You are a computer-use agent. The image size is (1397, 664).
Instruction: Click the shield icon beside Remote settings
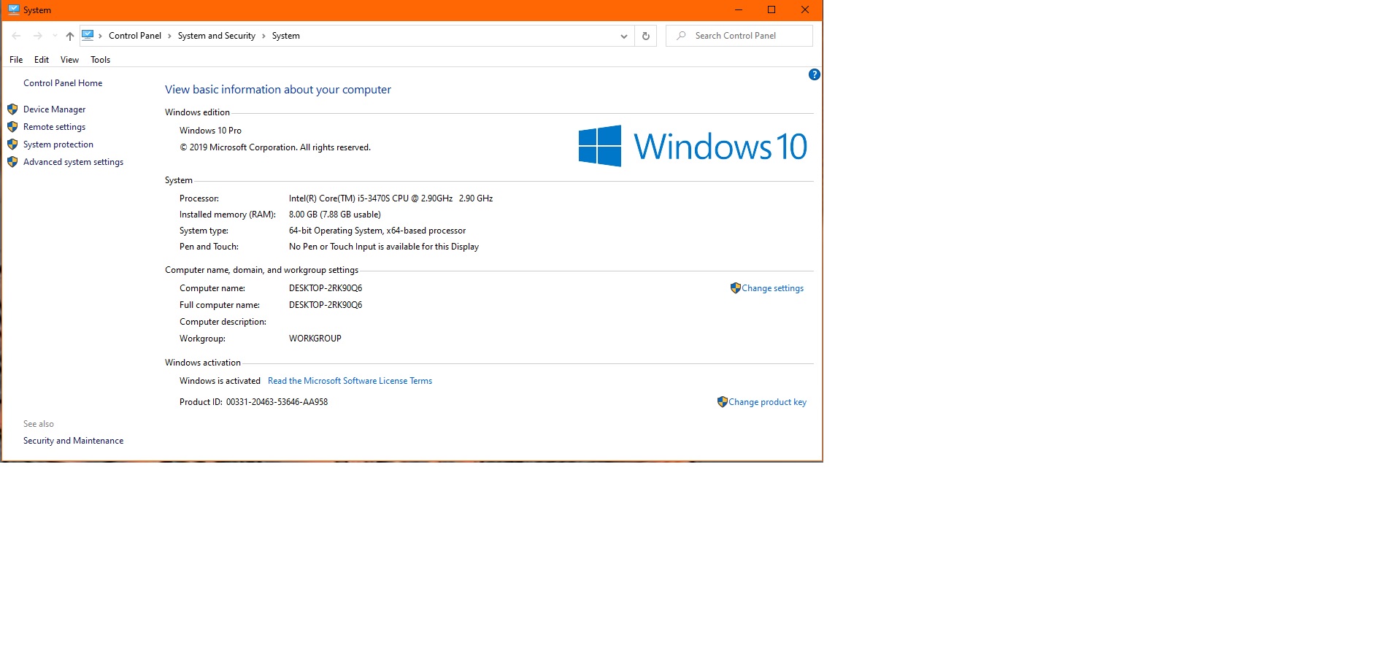tap(12, 127)
